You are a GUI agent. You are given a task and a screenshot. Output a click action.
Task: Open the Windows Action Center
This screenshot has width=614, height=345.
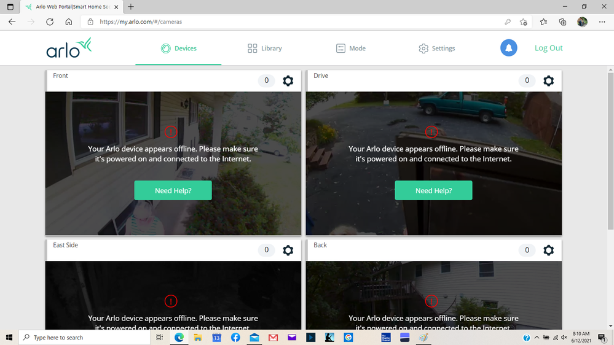[602, 337]
